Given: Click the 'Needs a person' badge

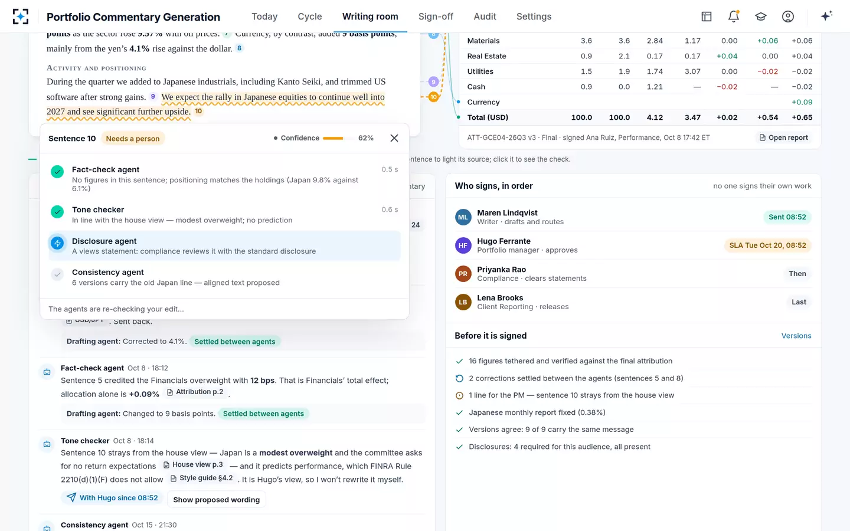Looking at the screenshot, I should 133,139.
